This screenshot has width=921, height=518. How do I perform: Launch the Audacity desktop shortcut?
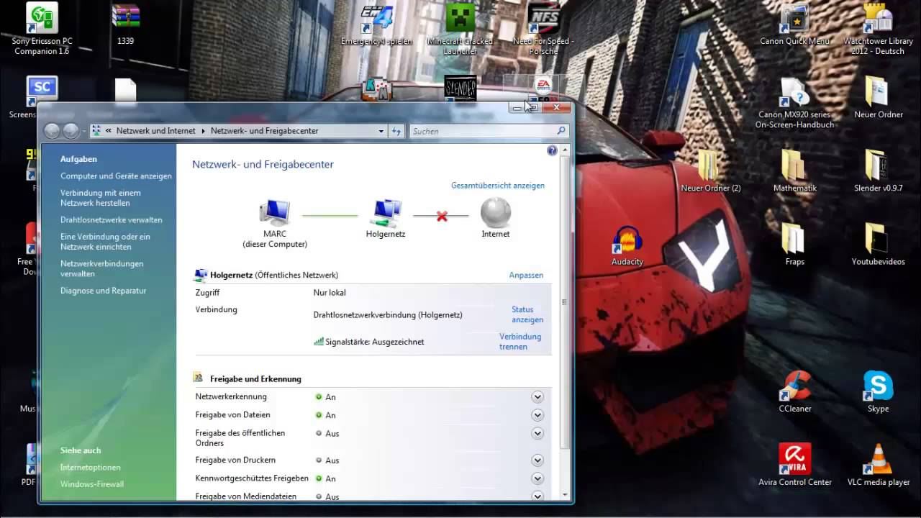coord(627,245)
